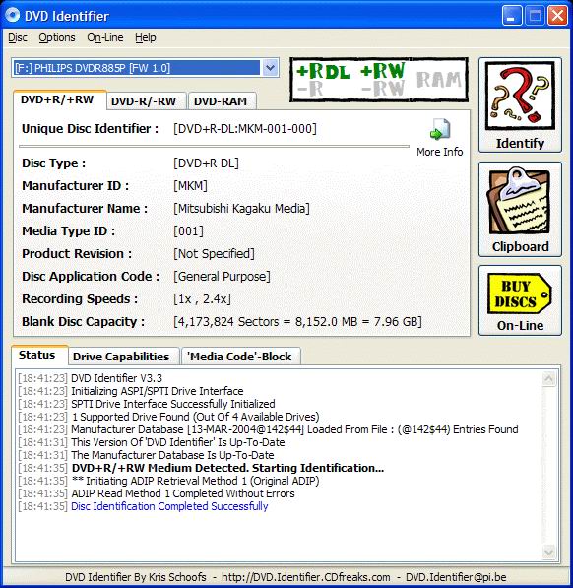The width and height of the screenshot is (573, 588).
Task: Click '1 Supported Drive Found' log line
Action: coord(195,417)
